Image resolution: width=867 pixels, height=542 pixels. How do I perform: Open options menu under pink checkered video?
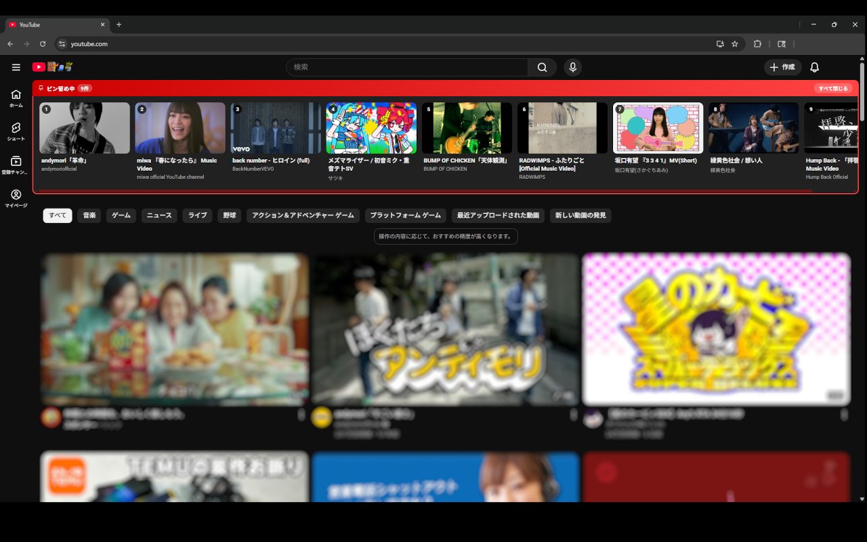[844, 415]
